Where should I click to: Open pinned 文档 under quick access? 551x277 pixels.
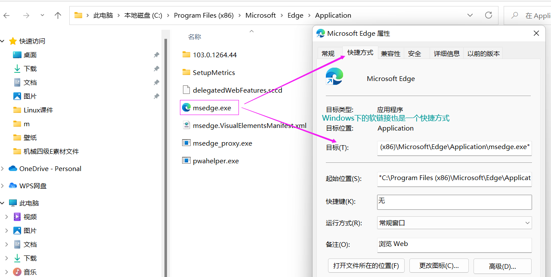(30, 82)
